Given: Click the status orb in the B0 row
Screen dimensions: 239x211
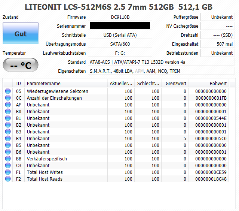Looking at the screenshot, I should 8,111.
